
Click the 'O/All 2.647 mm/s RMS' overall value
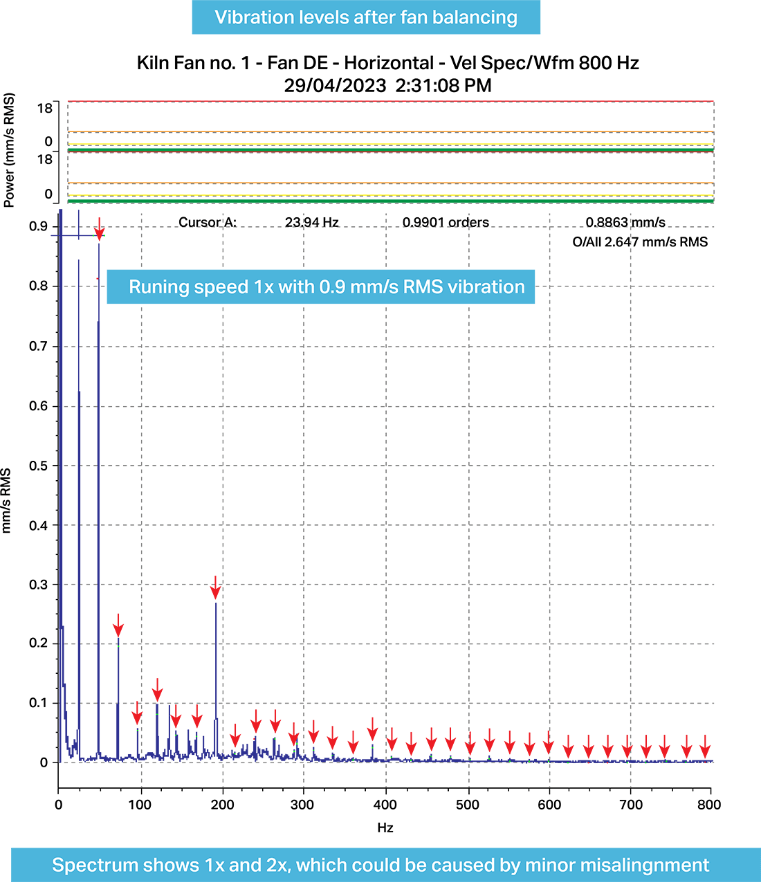point(640,242)
